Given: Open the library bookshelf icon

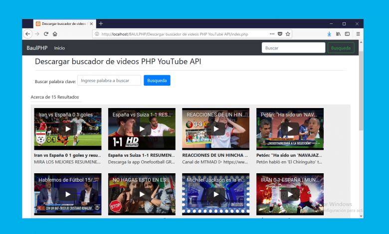Looking at the screenshot, I should coord(338,34).
